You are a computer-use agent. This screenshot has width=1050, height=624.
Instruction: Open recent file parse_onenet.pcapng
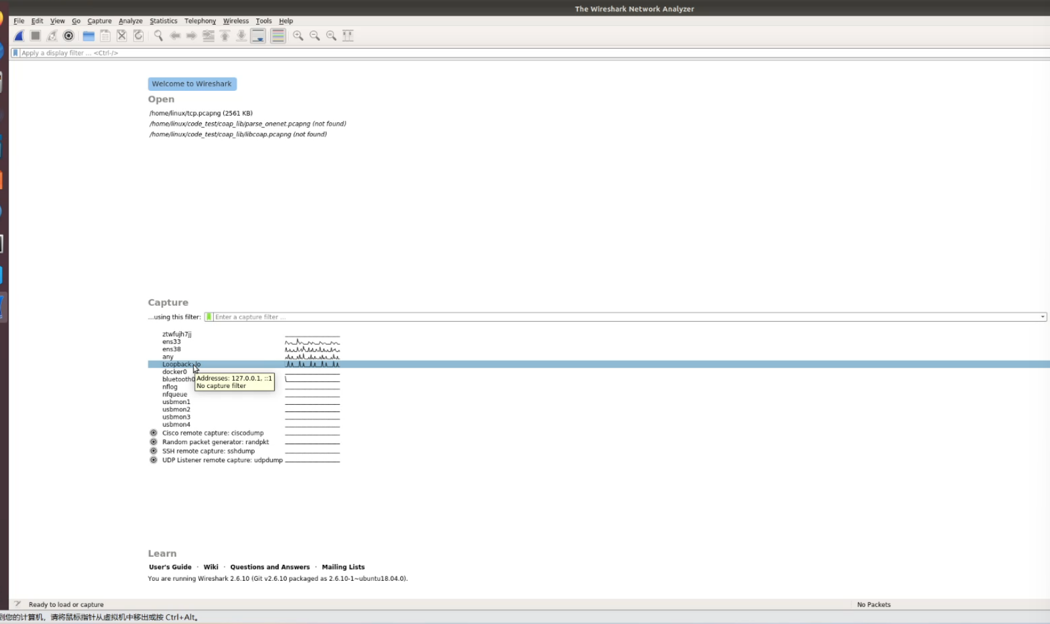click(x=247, y=124)
